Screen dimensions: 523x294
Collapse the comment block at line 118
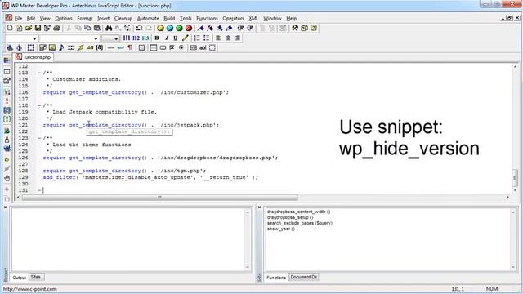(39, 105)
